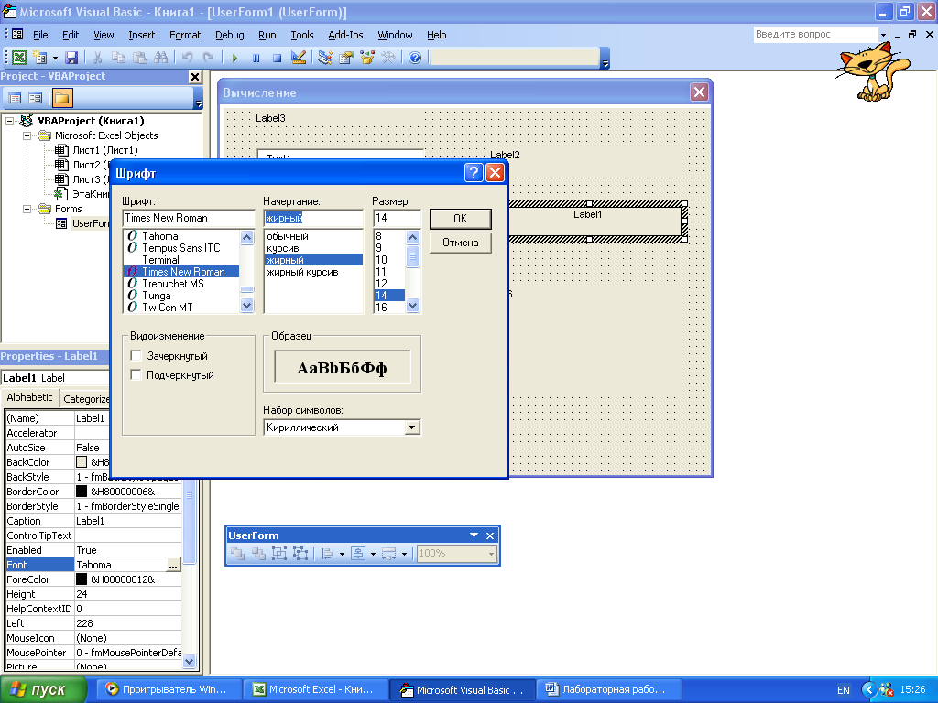Click Ungroup icon in UserForm toolbar
The image size is (938, 703).
tap(300, 554)
